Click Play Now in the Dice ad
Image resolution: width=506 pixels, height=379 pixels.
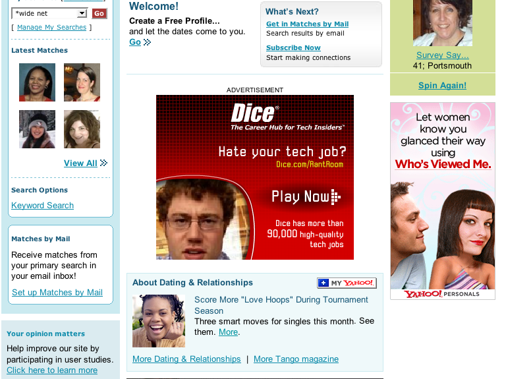coord(306,196)
